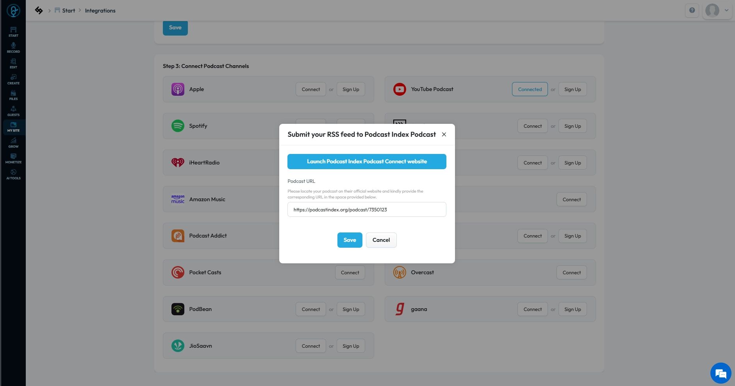This screenshot has width=735, height=386.
Task: Open GUESTS from the sidebar
Action: [x=13, y=111]
